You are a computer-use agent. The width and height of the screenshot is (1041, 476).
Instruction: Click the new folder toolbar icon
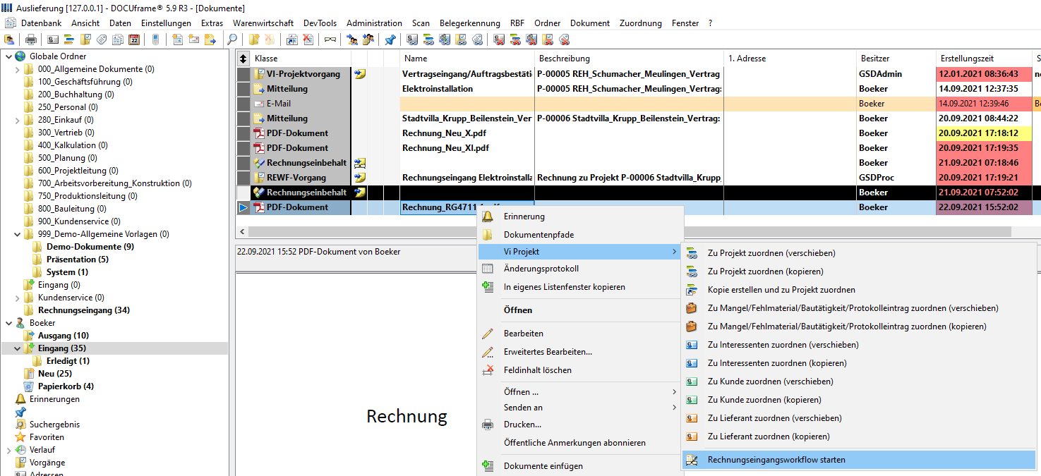coord(254,39)
